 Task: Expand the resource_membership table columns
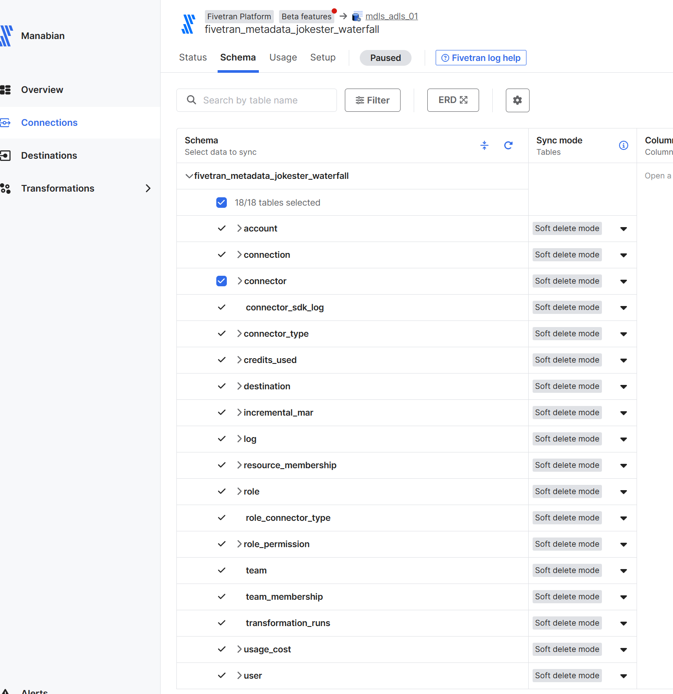click(x=239, y=465)
